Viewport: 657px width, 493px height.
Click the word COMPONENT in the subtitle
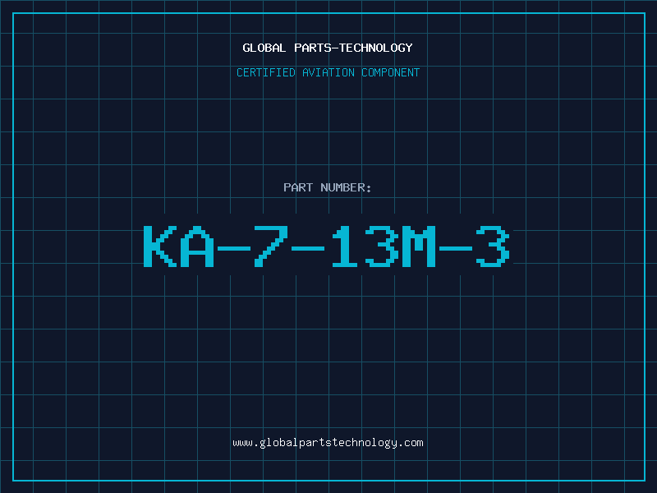[x=391, y=72]
